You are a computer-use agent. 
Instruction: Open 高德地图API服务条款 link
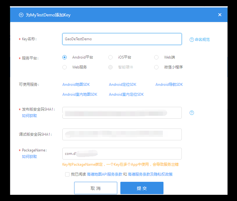pos(105,174)
